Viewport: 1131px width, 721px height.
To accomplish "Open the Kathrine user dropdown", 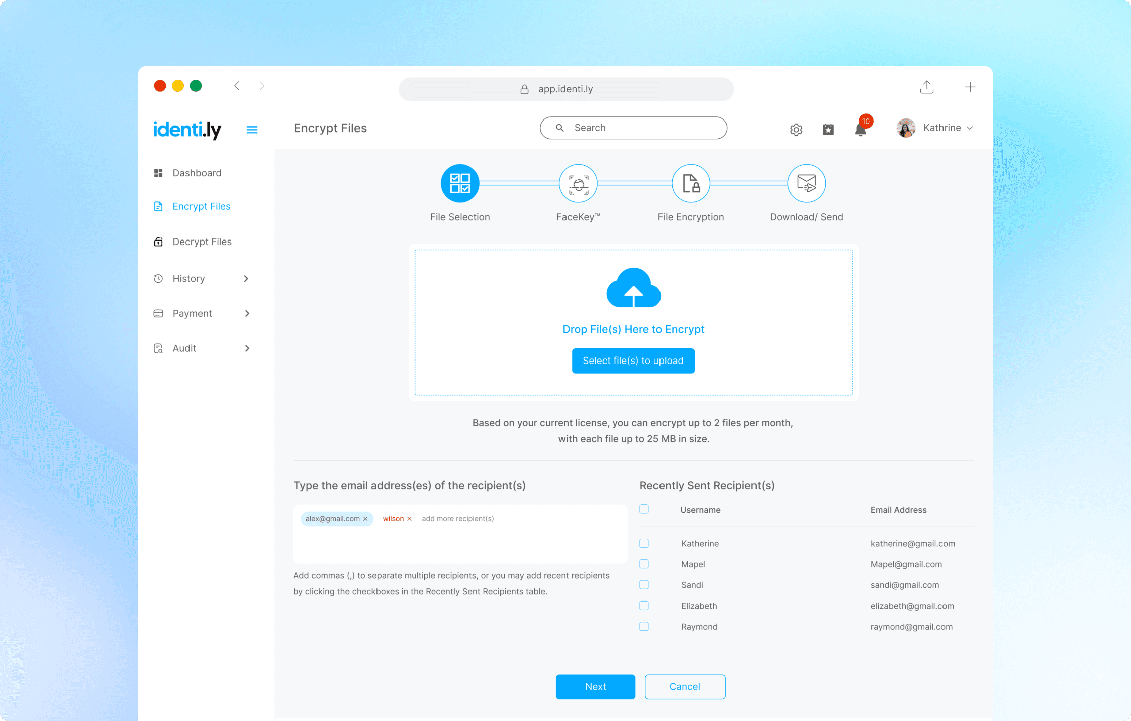I will 935,128.
